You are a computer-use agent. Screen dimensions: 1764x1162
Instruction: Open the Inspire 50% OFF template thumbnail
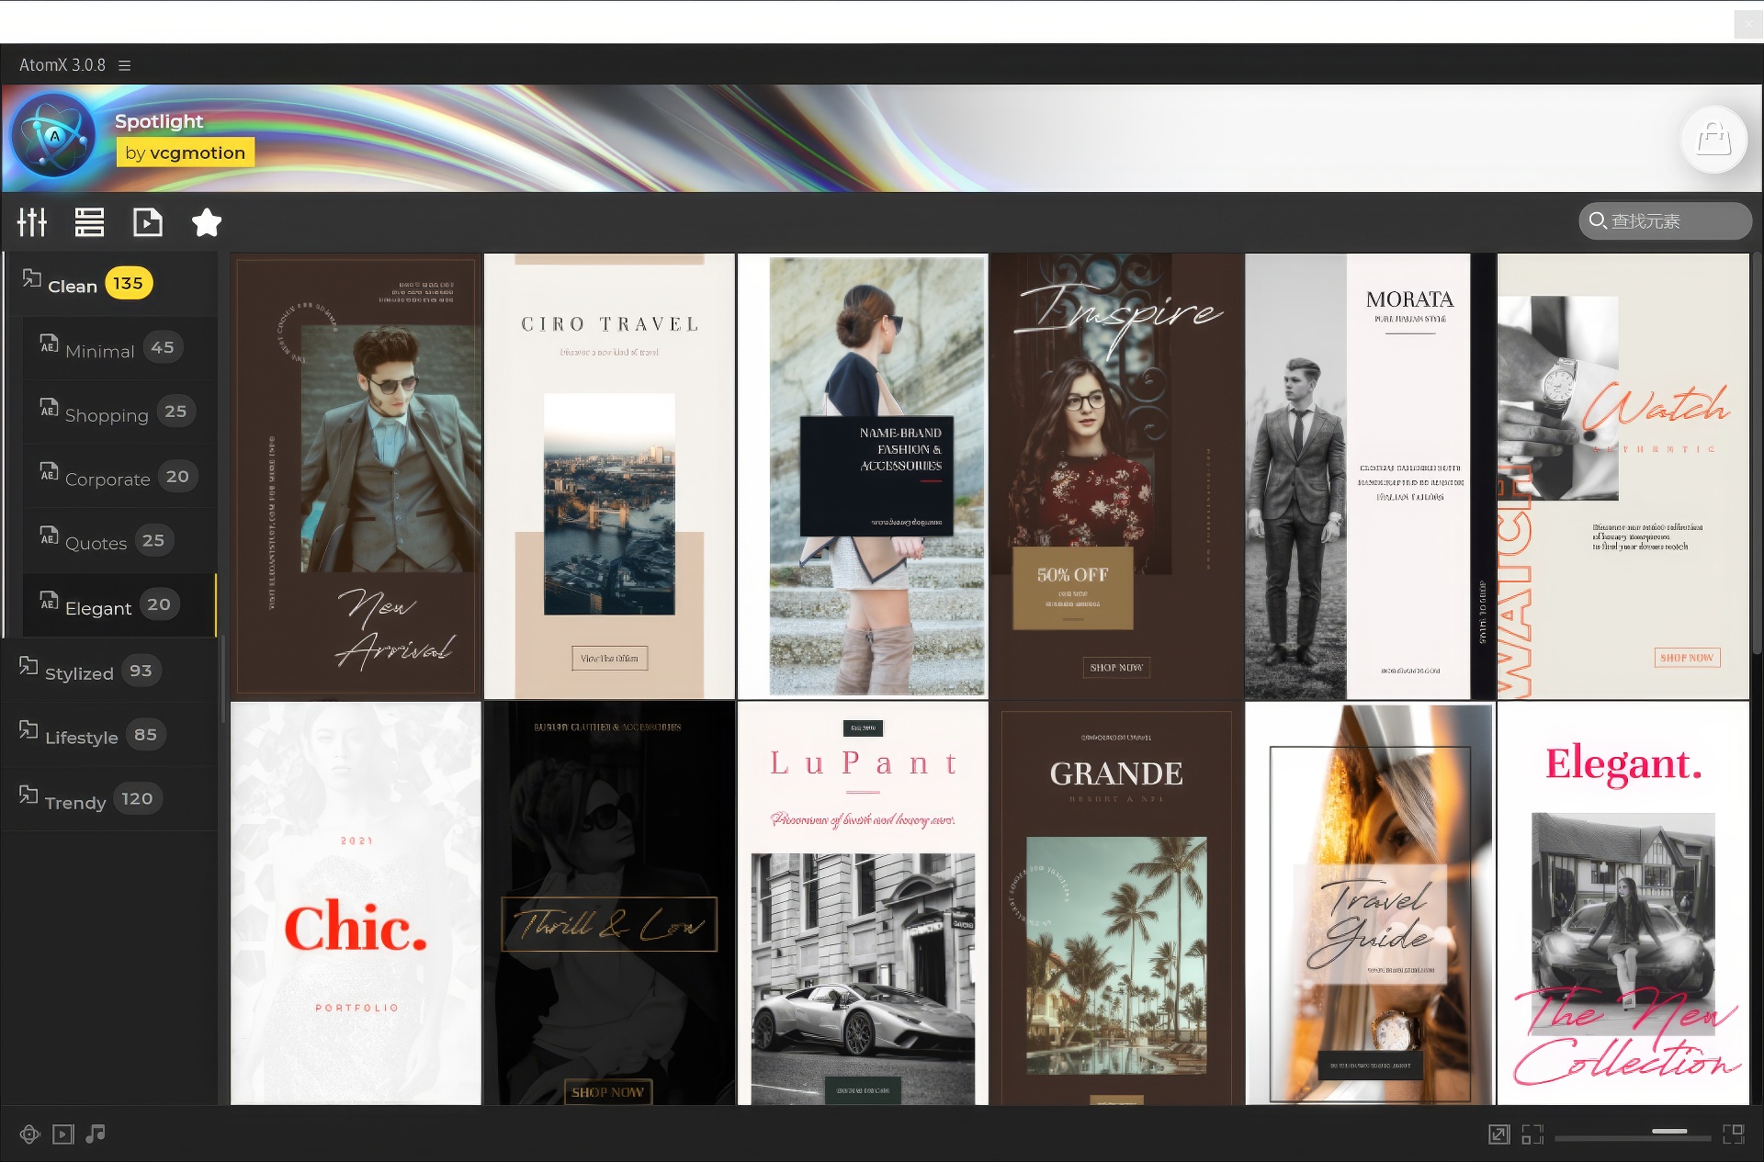[1116, 476]
